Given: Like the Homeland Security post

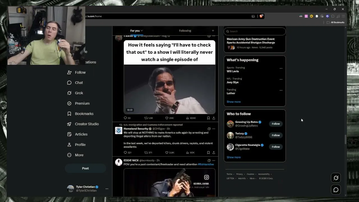Looking at the screenshot, I should tap(170, 153).
